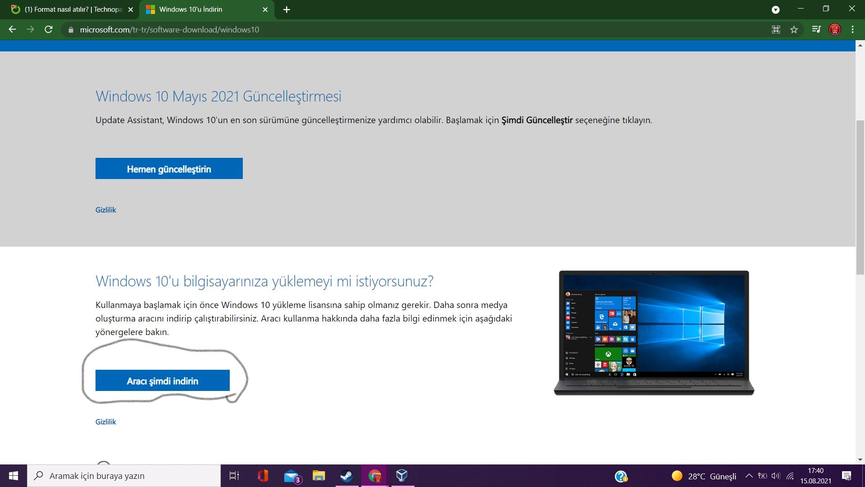This screenshot has height=487, width=865.
Task: Bookmark page with star icon
Action: tap(794, 30)
